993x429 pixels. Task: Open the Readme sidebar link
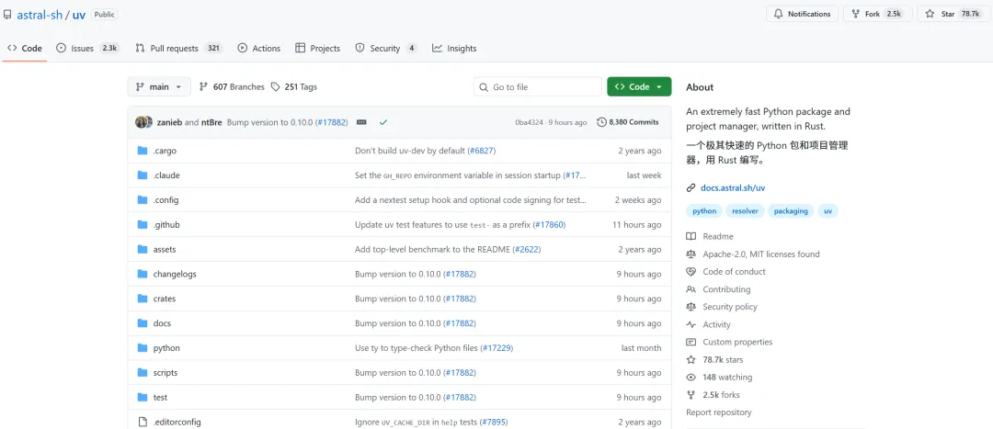click(x=710, y=236)
